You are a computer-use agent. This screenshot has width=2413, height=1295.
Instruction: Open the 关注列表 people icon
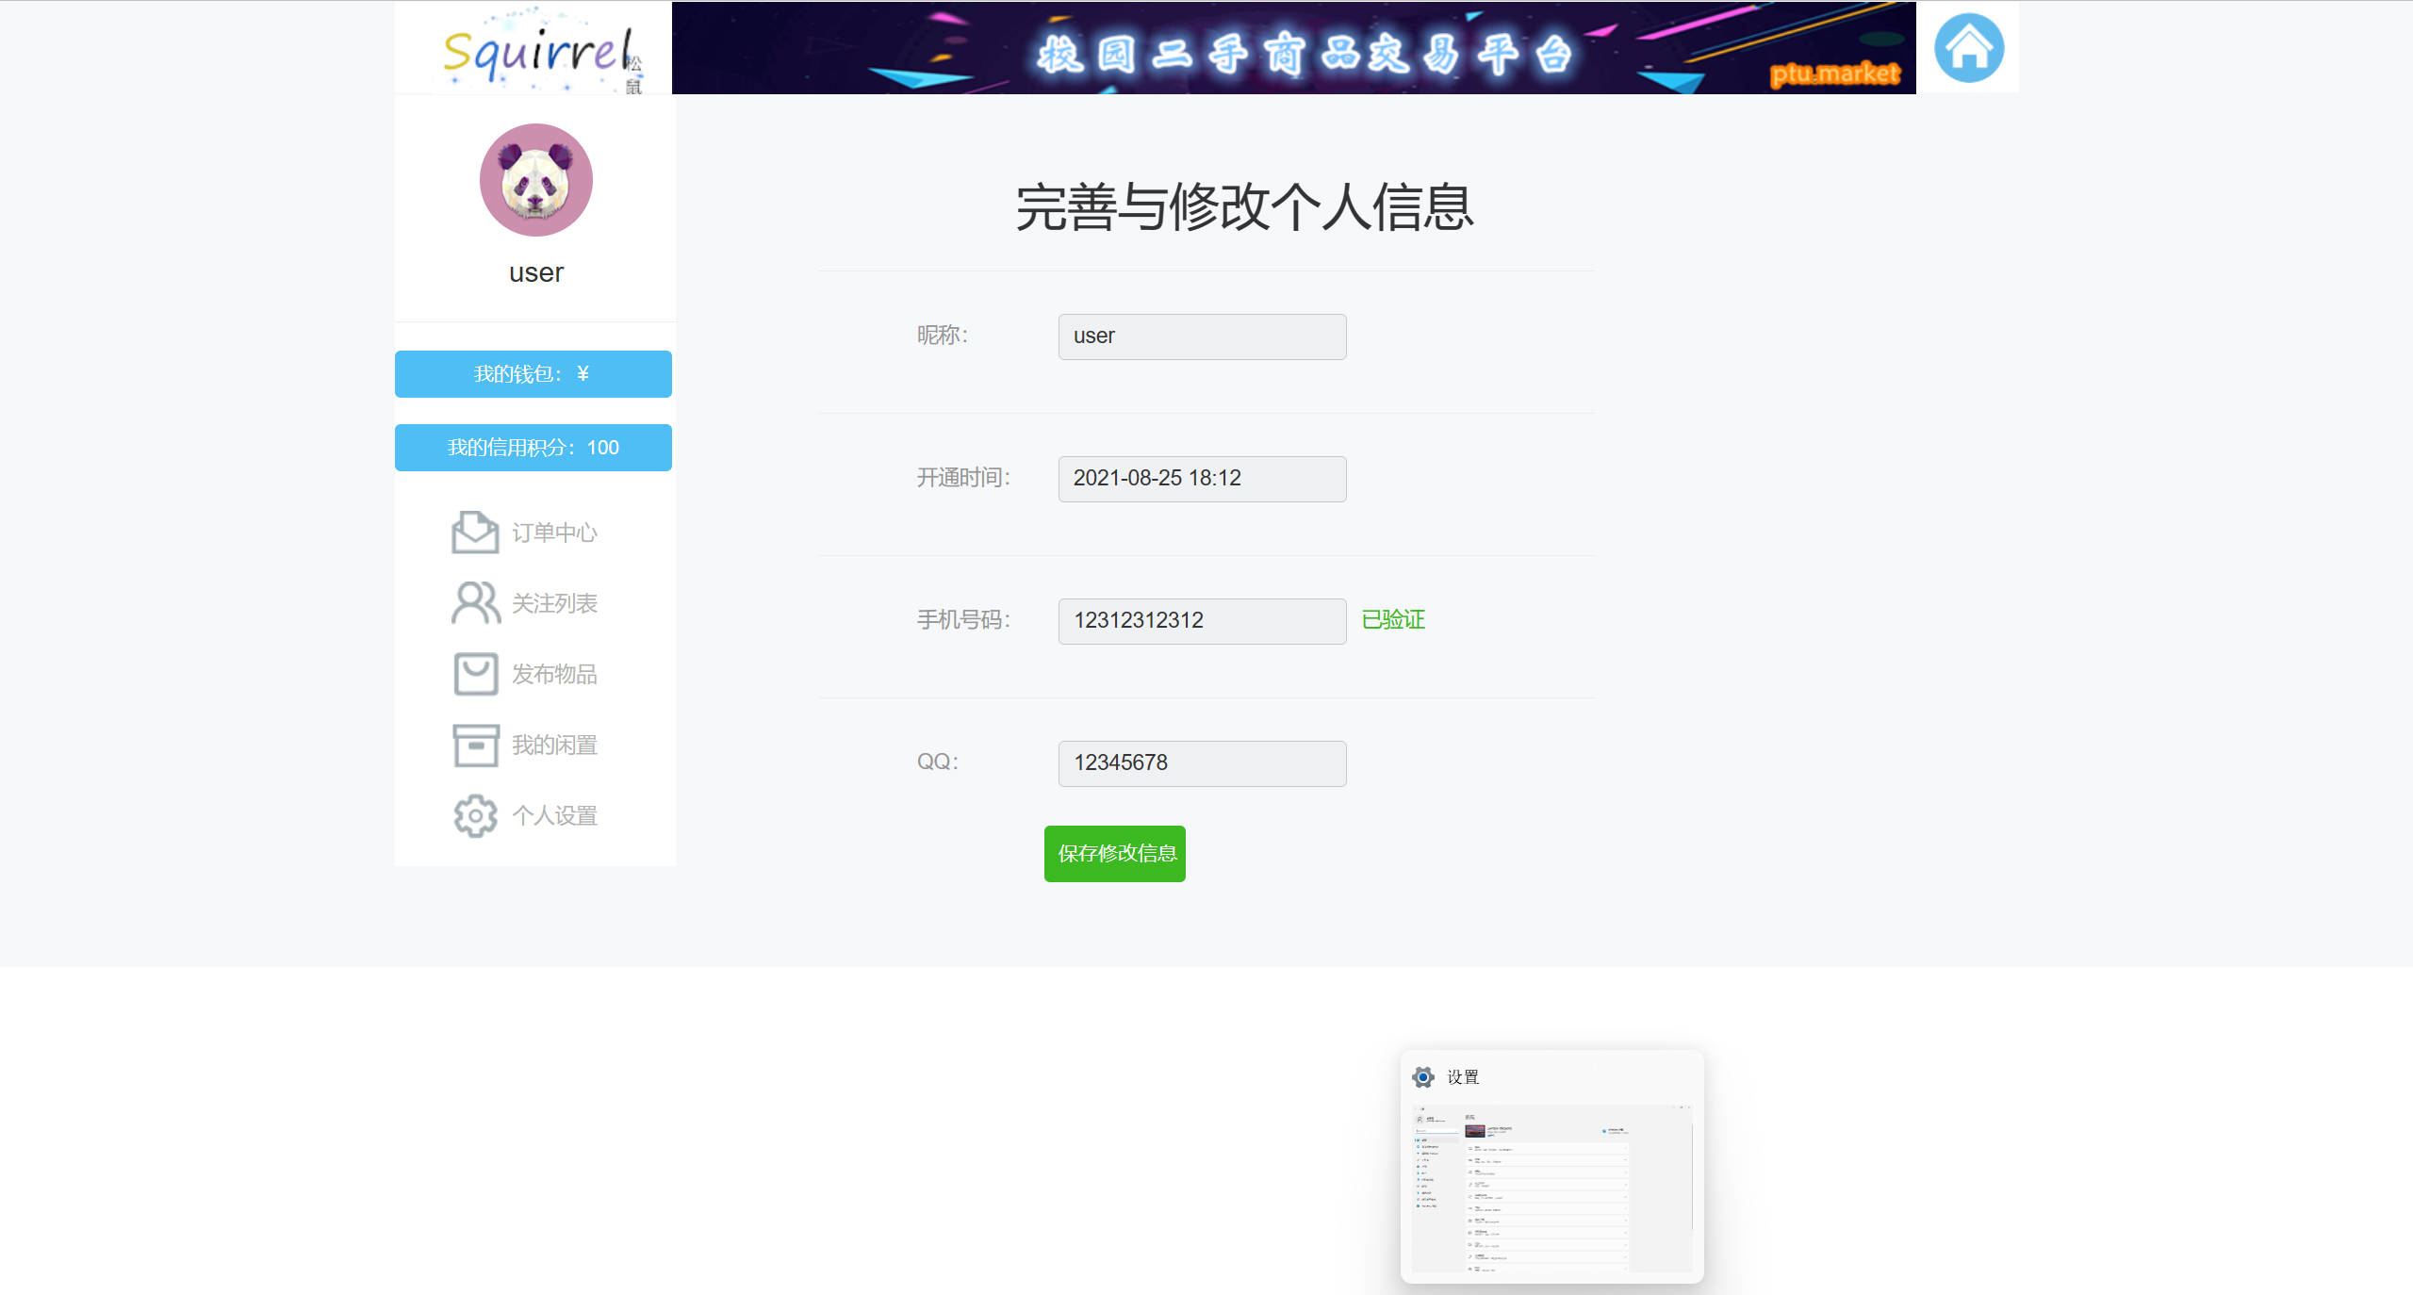(474, 602)
